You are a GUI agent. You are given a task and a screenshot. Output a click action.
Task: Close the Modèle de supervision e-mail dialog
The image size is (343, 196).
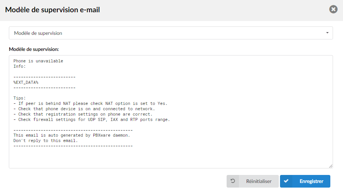pyautogui.click(x=333, y=9)
